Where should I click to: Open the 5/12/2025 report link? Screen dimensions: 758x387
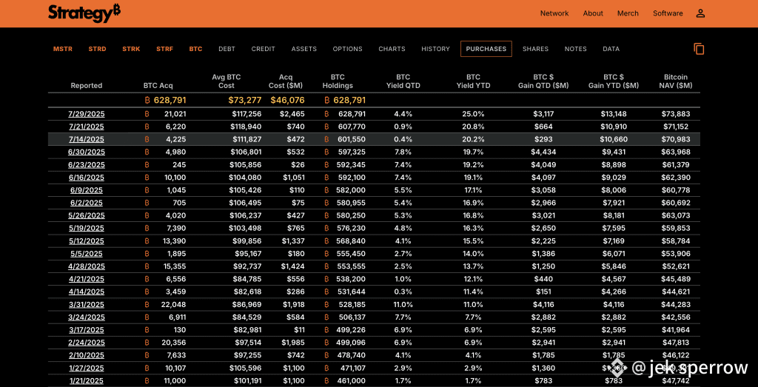pos(87,240)
